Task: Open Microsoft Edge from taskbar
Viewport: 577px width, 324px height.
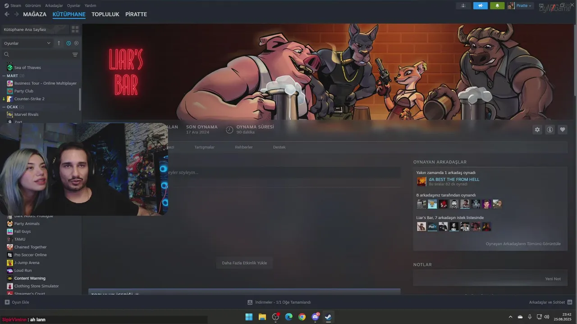Action: coord(289,317)
